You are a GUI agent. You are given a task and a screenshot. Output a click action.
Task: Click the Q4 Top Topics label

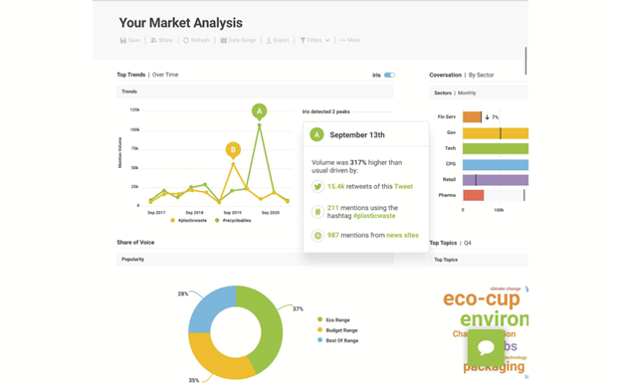point(468,243)
